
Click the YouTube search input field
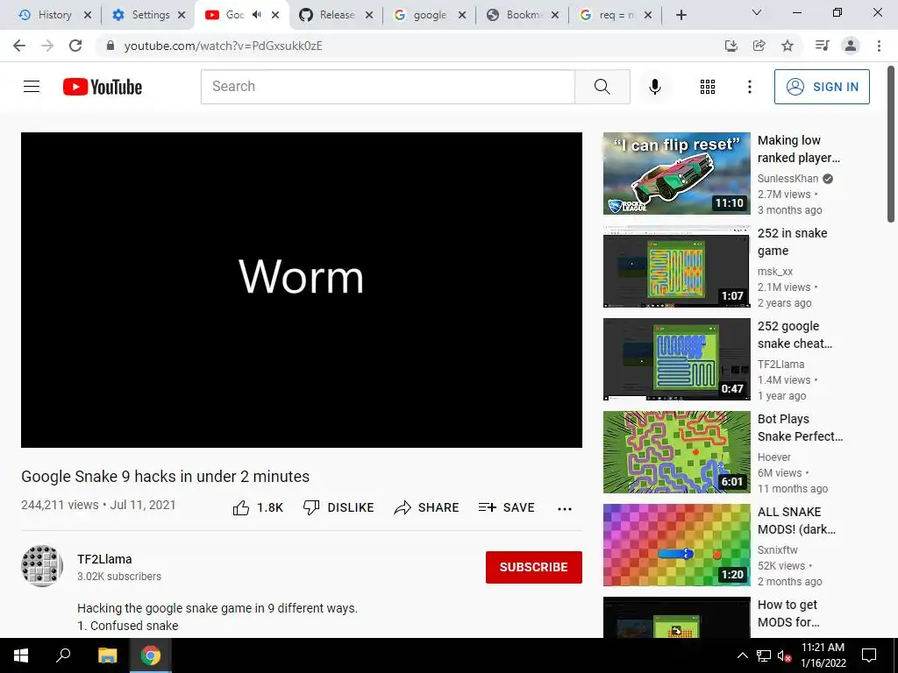[388, 87]
